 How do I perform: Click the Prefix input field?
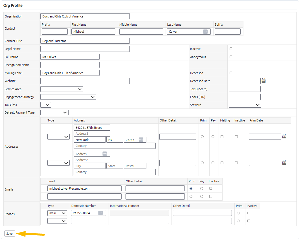click(x=55, y=32)
